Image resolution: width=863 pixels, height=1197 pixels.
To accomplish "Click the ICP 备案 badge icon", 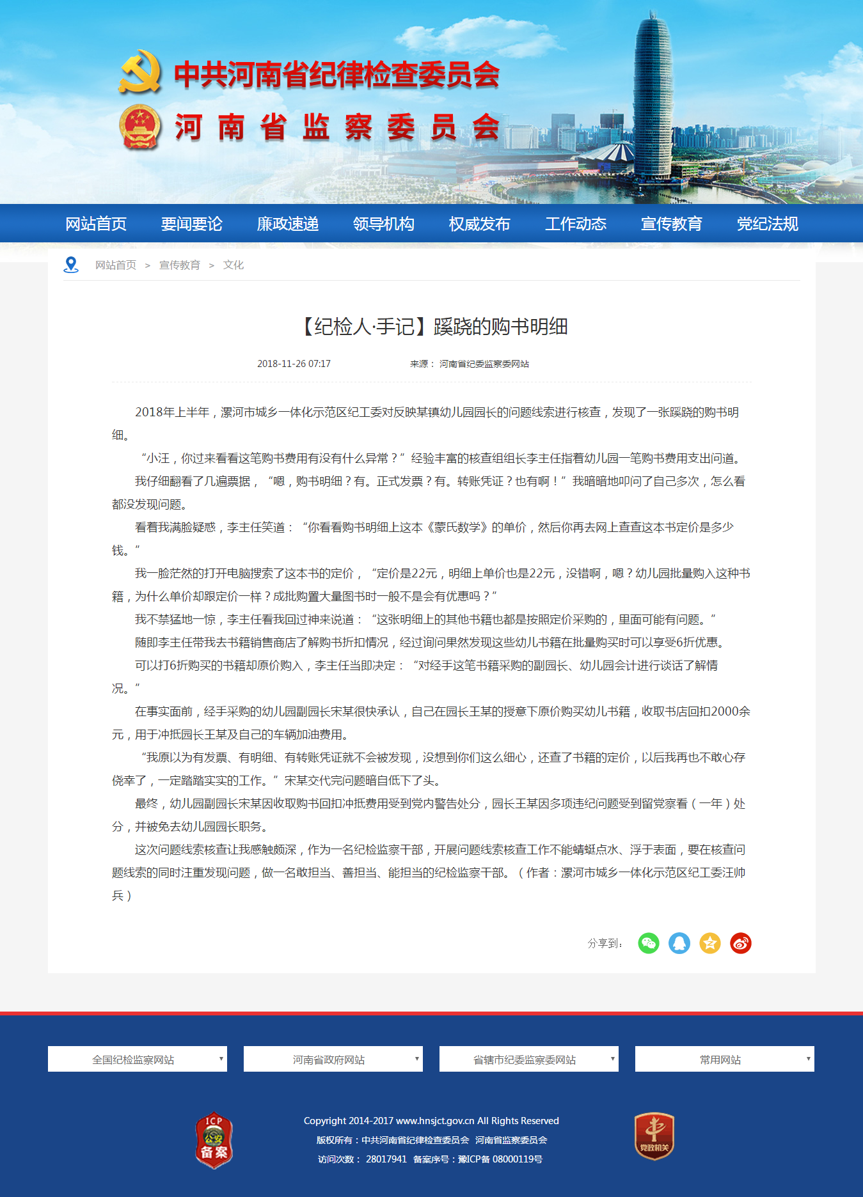I will tap(214, 1140).
